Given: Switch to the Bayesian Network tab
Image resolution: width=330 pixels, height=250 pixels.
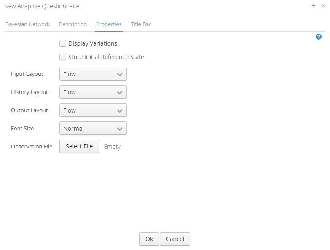Looking at the screenshot, I should point(27,24).
